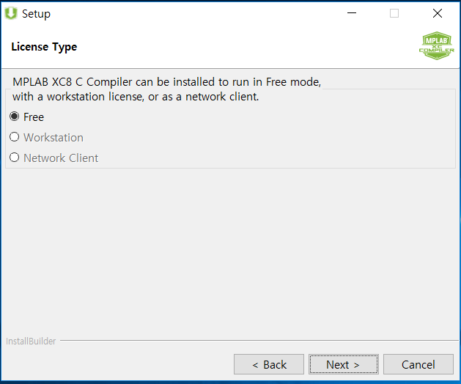Click the "License Type" heading
This screenshot has height=384, width=461.
(x=44, y=47)
